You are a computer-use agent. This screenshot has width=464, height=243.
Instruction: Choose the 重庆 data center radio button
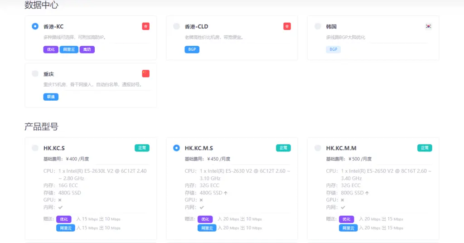[35, 73]
